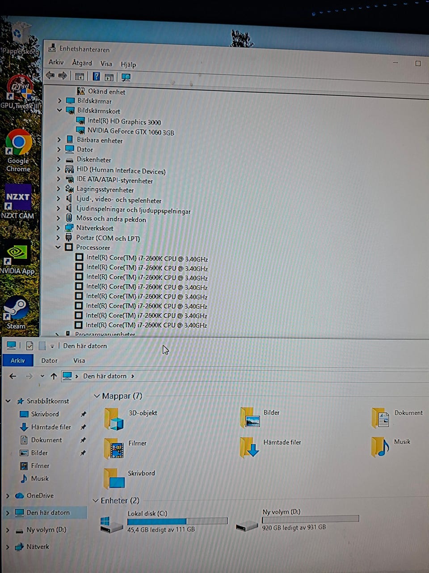Open the 3D-objekt folder

point(130,418)
